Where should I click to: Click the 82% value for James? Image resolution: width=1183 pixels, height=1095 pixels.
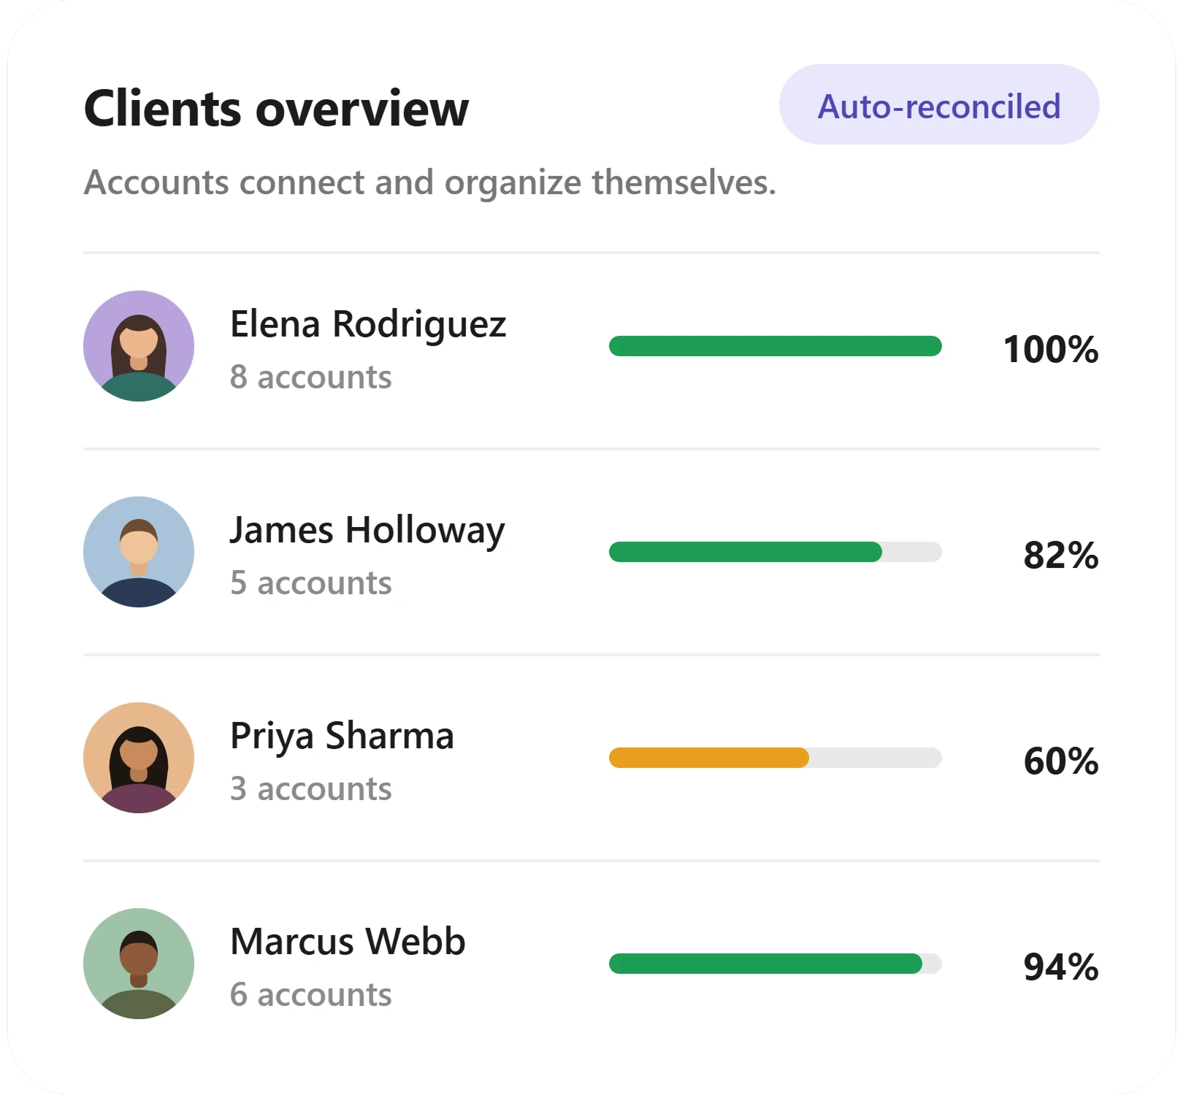click(1061, 555)
